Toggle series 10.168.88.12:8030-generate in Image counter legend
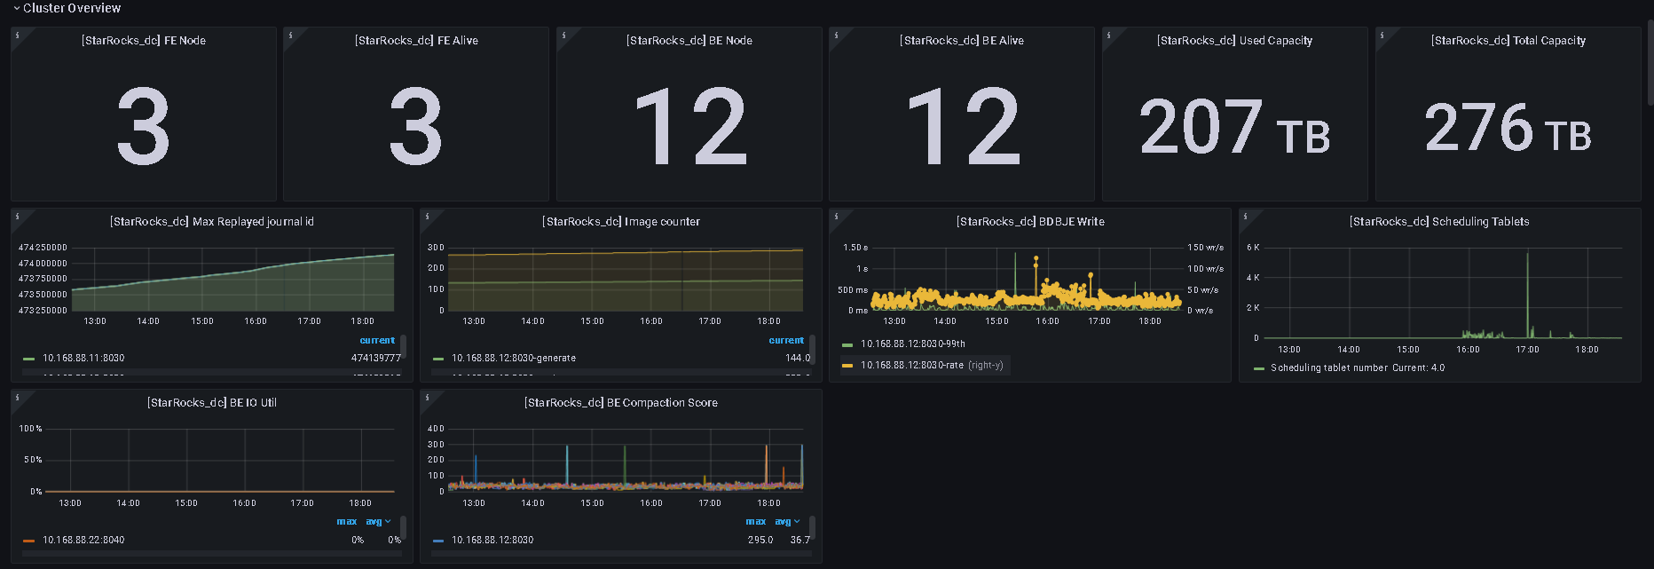The width and height of the screenshot is (1654, 569). coord(514,359)
